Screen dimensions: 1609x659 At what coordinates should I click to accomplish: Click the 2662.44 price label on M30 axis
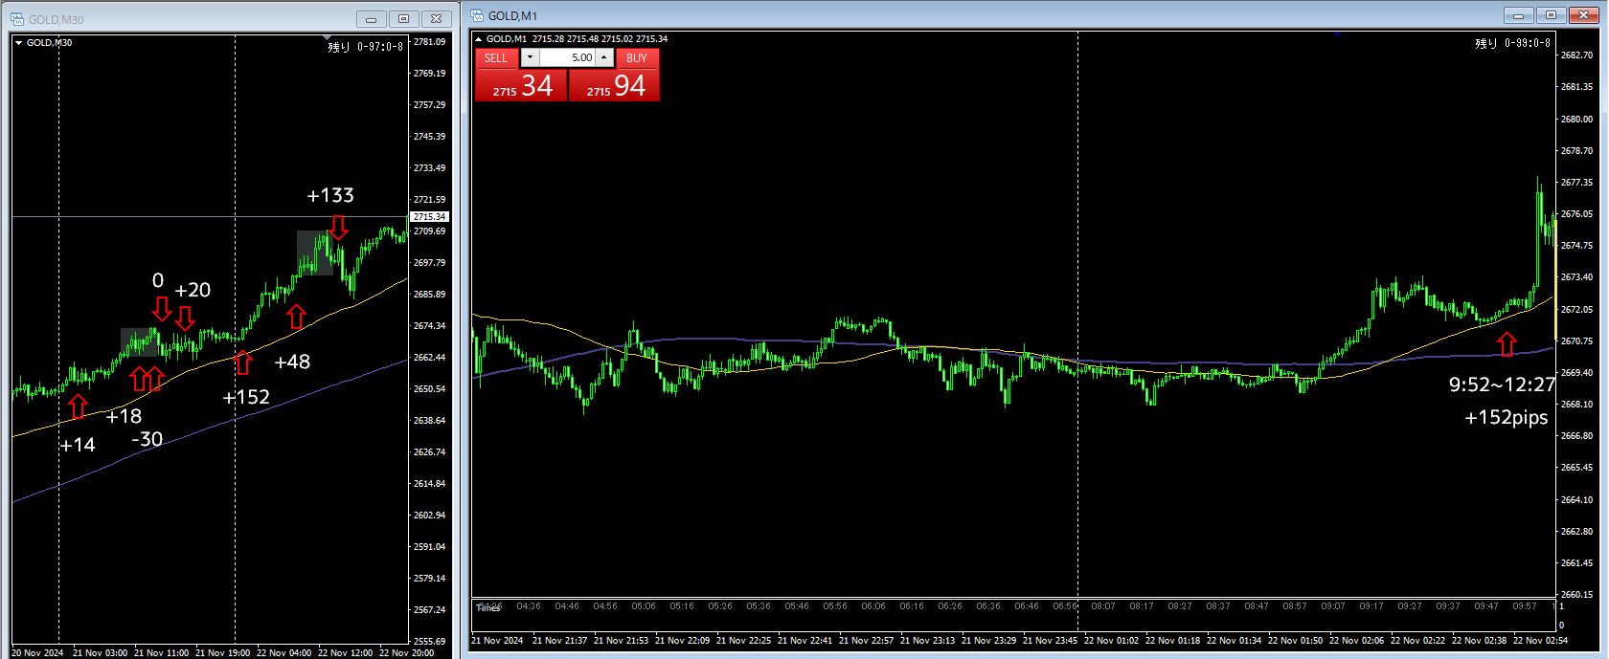point(429,358)
